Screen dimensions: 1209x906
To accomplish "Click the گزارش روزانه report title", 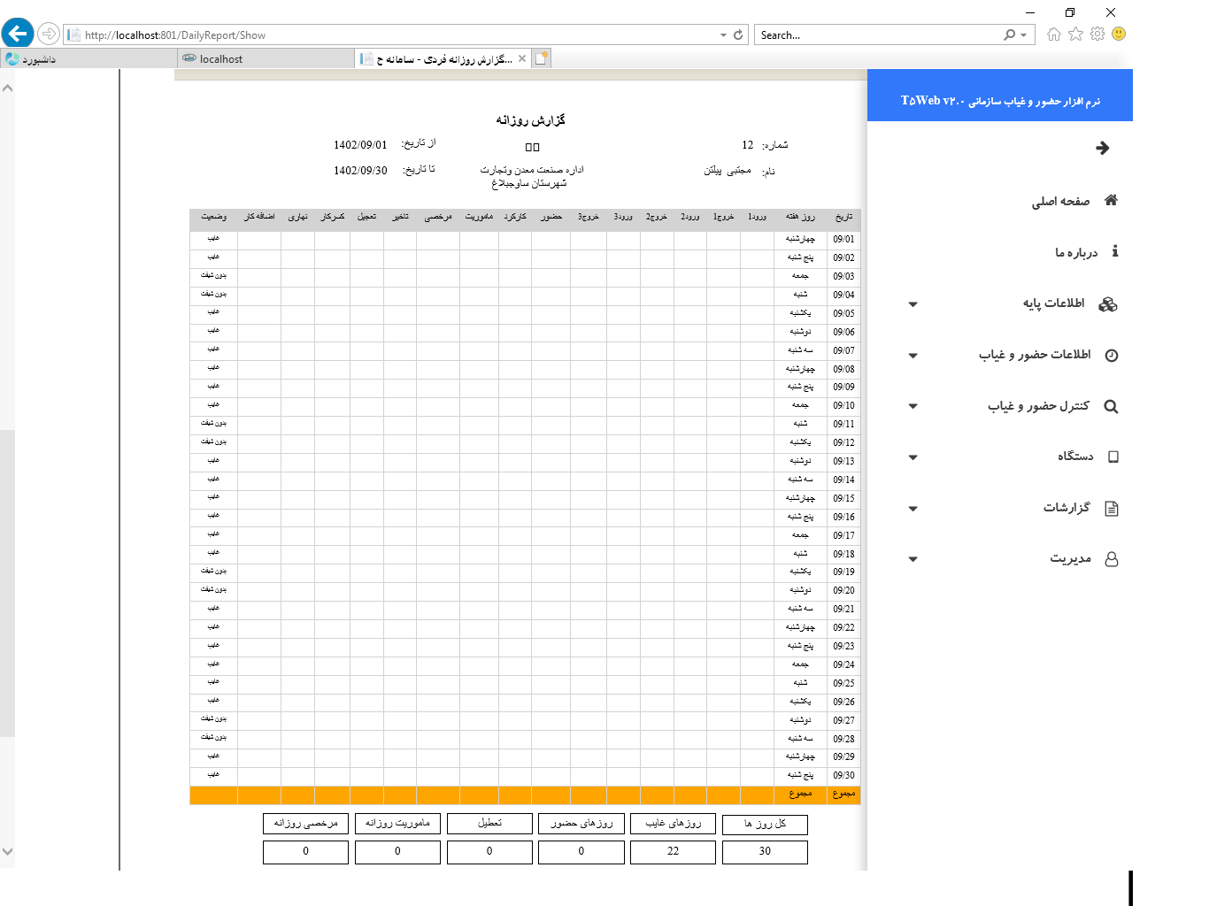I will click(530, 120).
